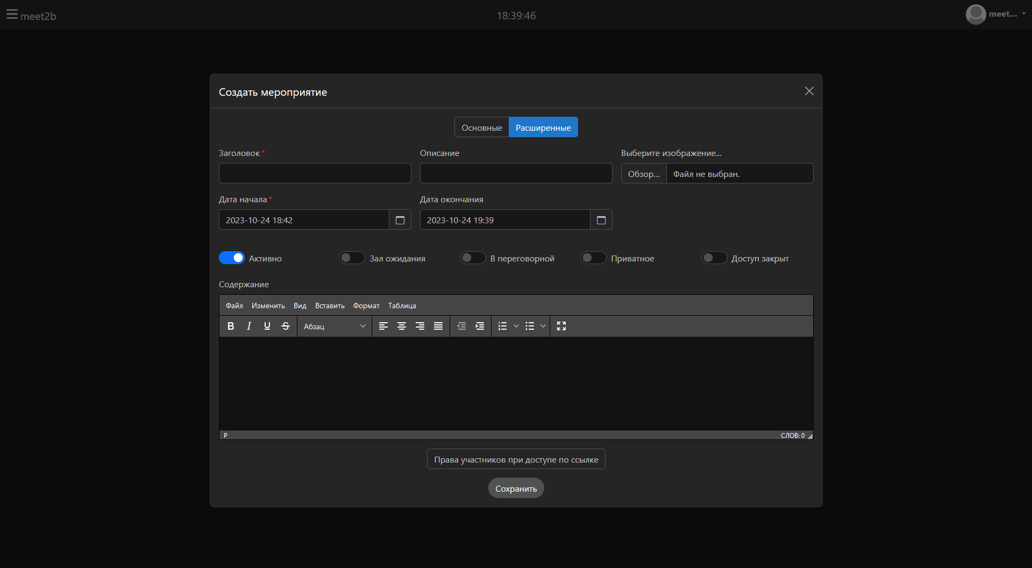Apply bold formatting in the editor
The height and width of the screenshot is (568, 1032).
coord(231,326)
